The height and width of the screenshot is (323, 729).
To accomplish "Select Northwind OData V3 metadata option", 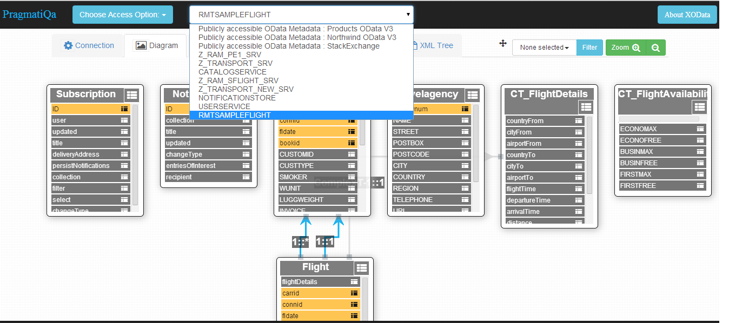I will coord(301,37).
